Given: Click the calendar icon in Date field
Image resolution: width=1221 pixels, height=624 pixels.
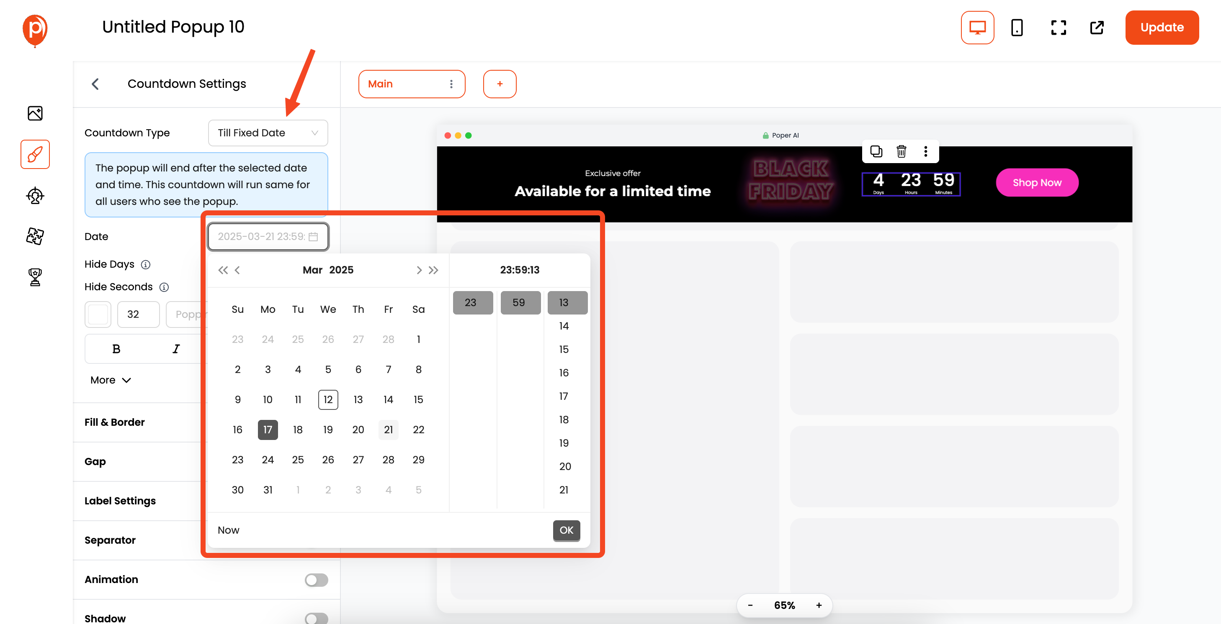Looking at the screenshot, I should [313, 237].
